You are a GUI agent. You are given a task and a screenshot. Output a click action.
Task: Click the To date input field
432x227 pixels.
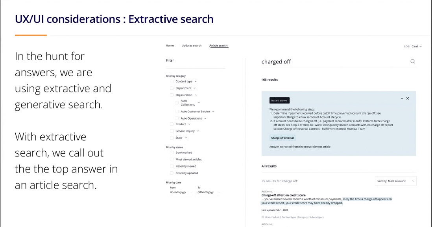pyautogui.click(x=208, y=192)
